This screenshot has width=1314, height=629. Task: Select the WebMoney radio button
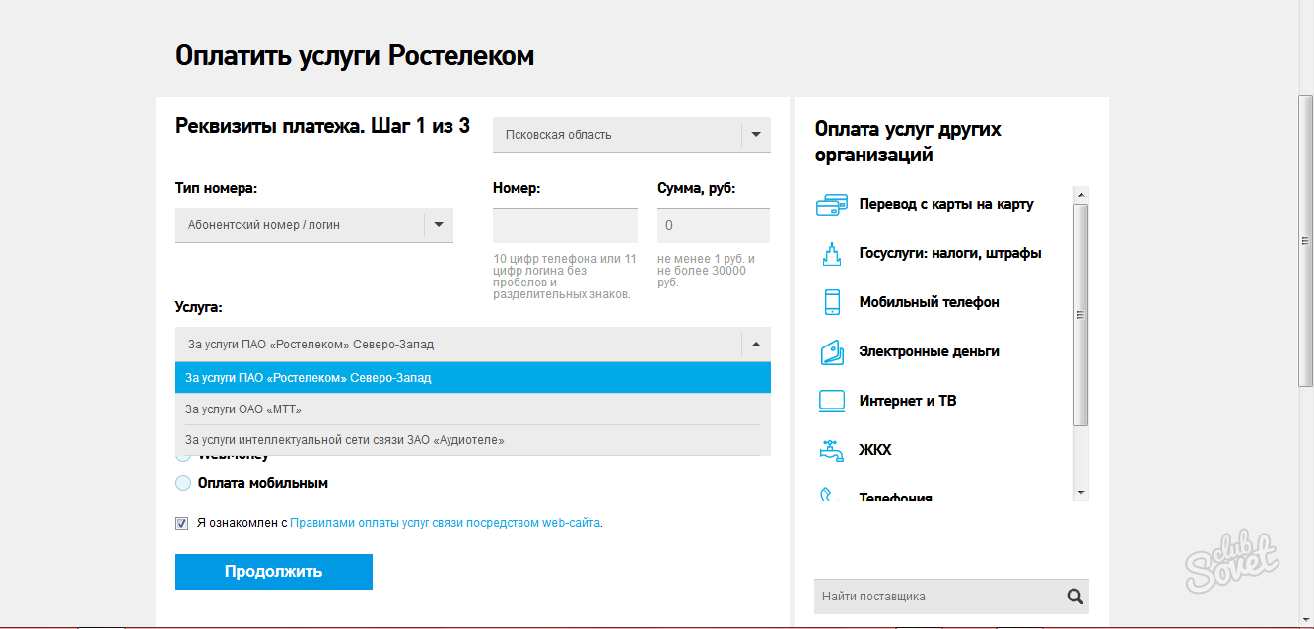coord(183,457)
